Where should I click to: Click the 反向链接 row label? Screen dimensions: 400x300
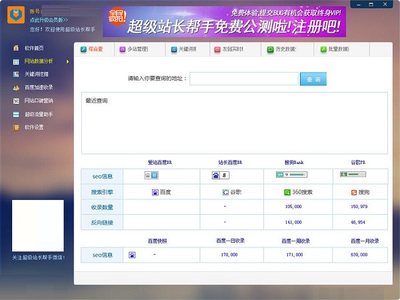coord(102,223)
